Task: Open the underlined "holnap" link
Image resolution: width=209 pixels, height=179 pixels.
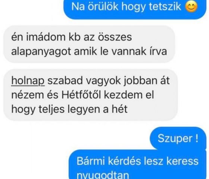Action: tap(28, 81)
